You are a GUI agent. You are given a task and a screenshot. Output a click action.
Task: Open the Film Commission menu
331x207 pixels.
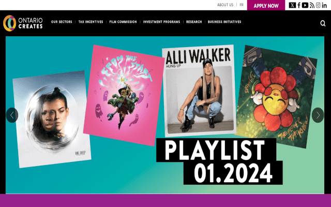coord(123,22)
